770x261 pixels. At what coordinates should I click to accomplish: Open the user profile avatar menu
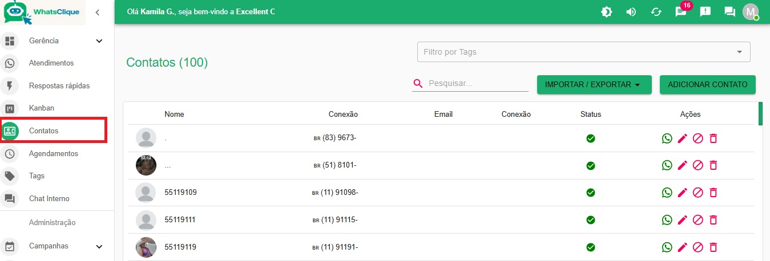coord(750,12)
